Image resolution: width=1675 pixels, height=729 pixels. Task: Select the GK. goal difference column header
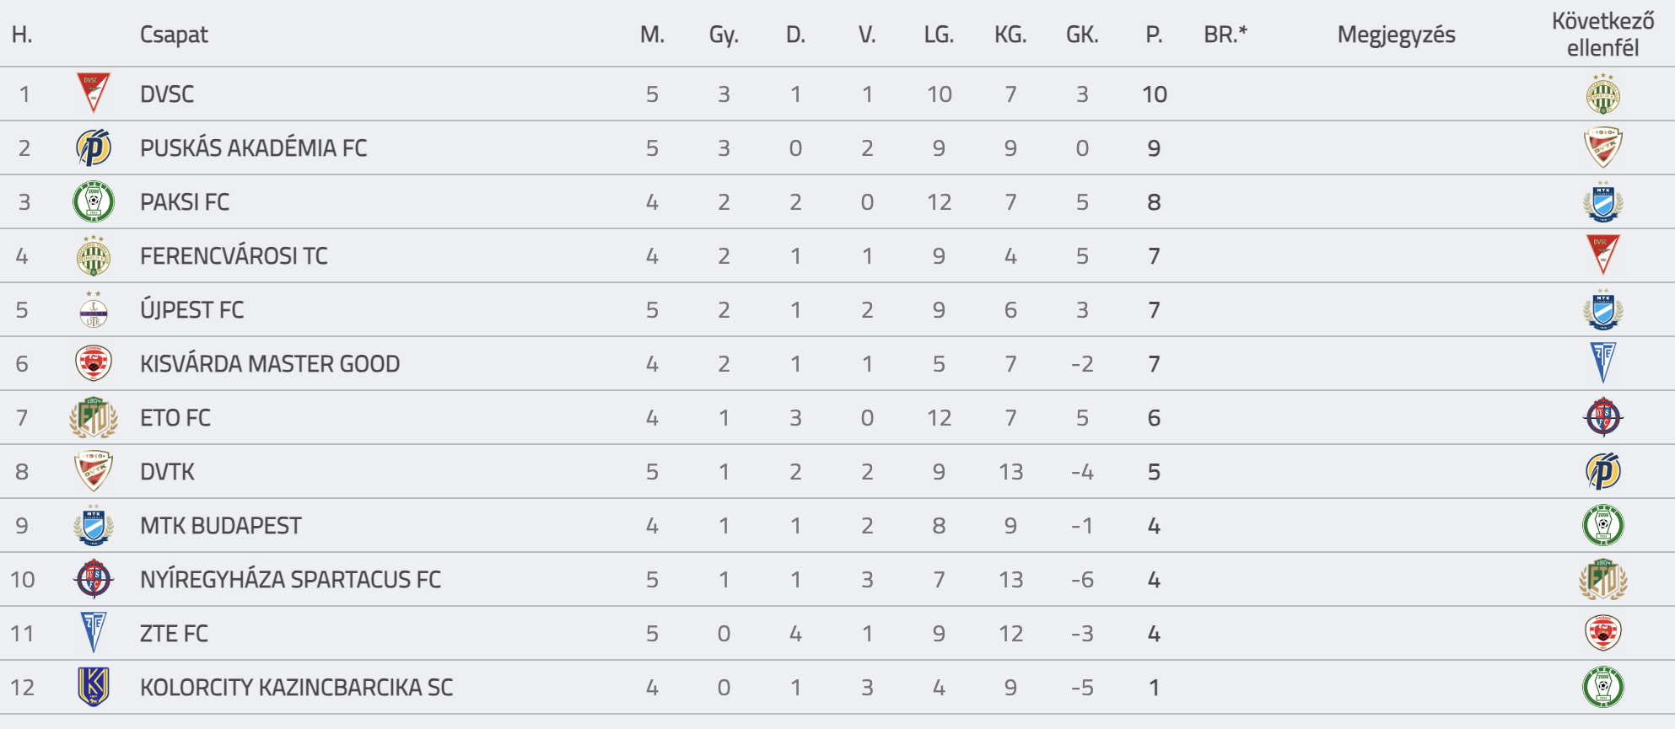pos(1082,35)
